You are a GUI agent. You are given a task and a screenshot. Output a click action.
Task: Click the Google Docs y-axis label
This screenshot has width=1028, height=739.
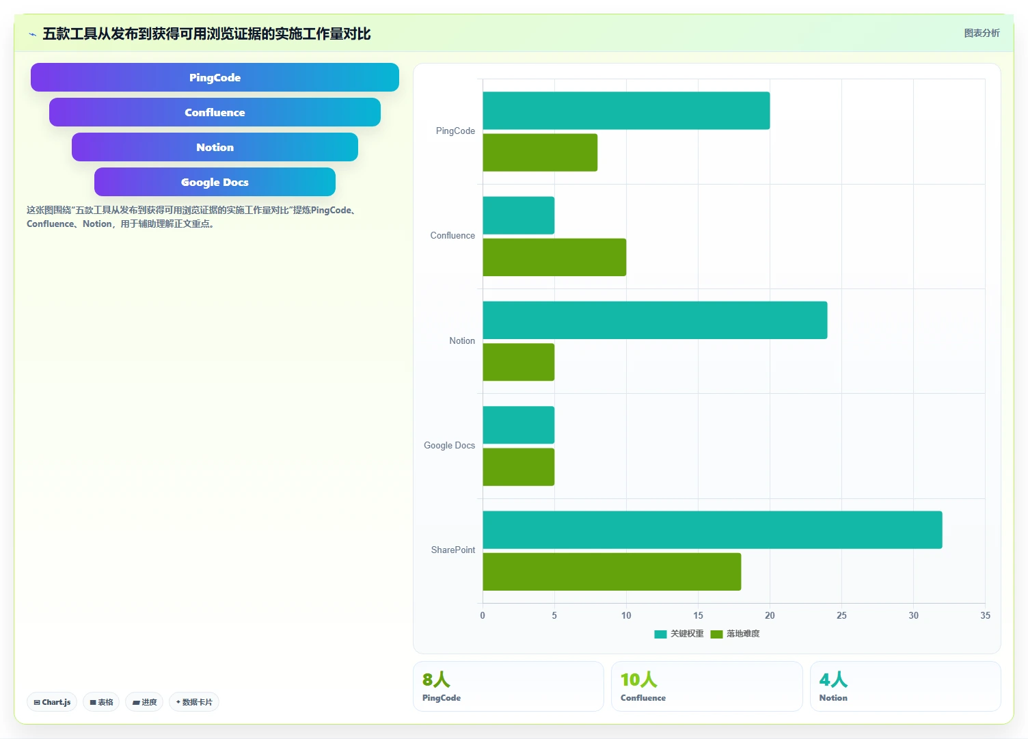click(x=449, y=445)
